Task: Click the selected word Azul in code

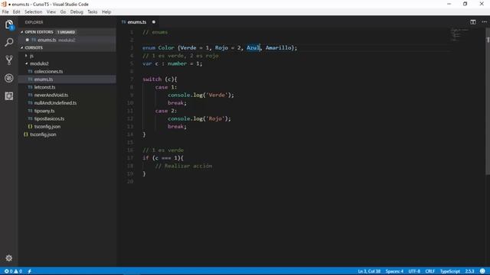Action: (253, 47)
